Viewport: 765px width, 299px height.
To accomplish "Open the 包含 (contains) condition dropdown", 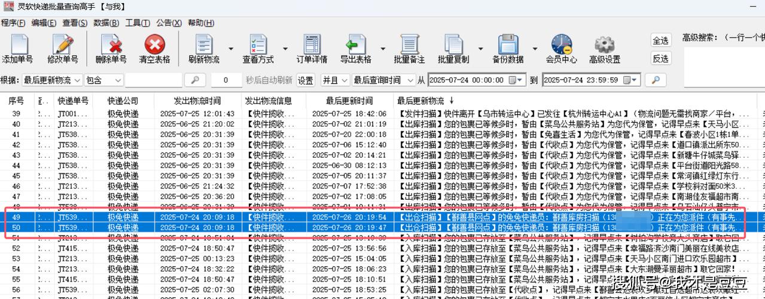I will pos(103,80).
